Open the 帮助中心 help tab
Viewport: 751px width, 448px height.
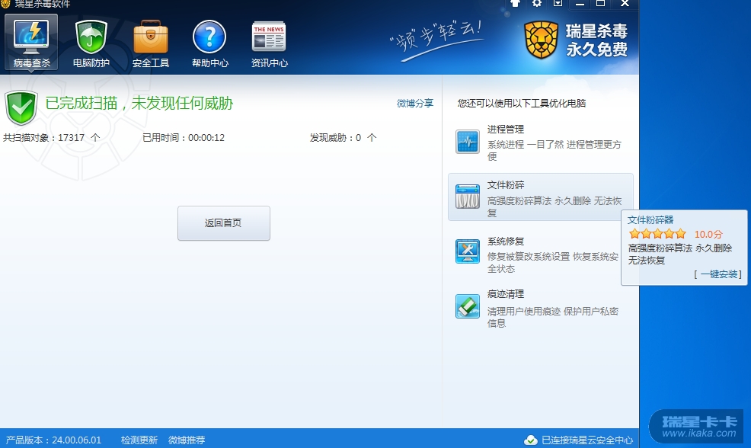pos(209,43)
